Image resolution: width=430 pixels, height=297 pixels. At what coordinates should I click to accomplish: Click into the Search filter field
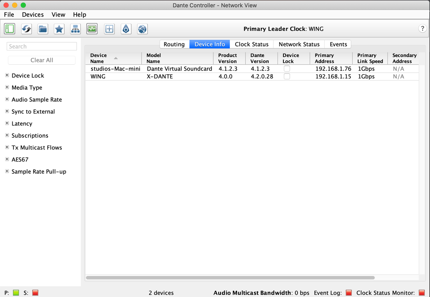pyautogui.click(x=42, y=46)
